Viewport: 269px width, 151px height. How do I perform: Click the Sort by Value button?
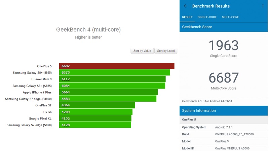(x=142, y=51)
